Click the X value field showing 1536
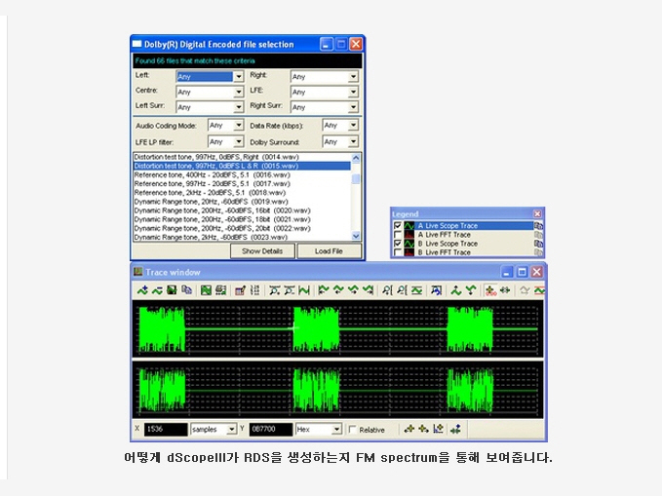The height and width of the screenshot is (496, 662). [166, 430]
